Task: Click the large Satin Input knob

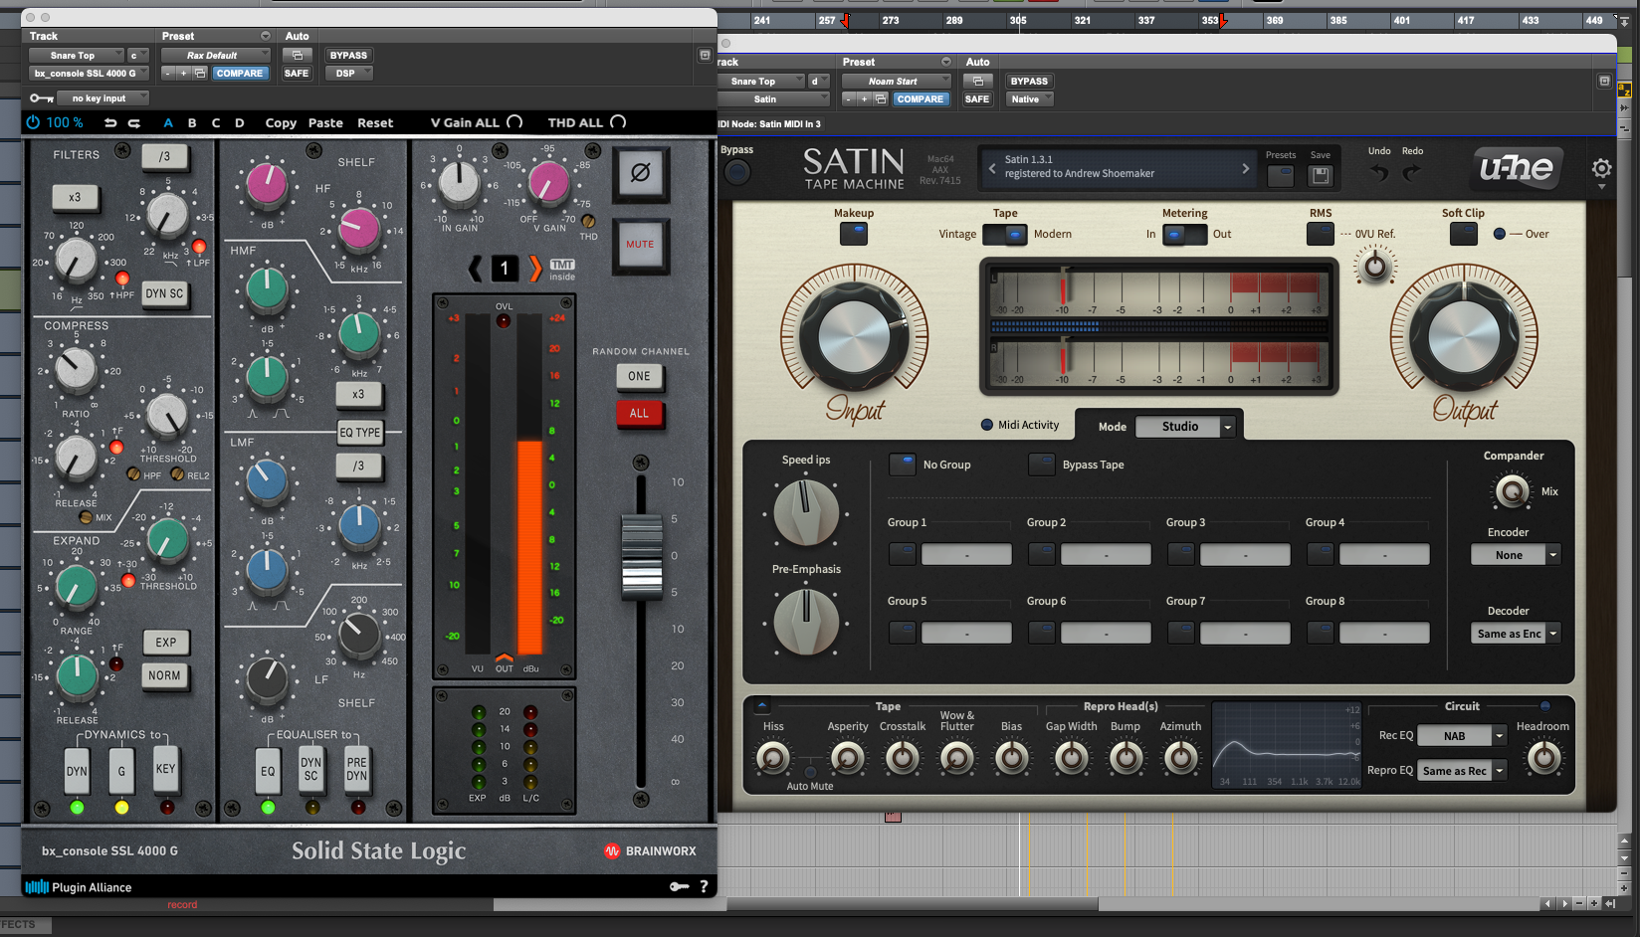Action: 854,337
